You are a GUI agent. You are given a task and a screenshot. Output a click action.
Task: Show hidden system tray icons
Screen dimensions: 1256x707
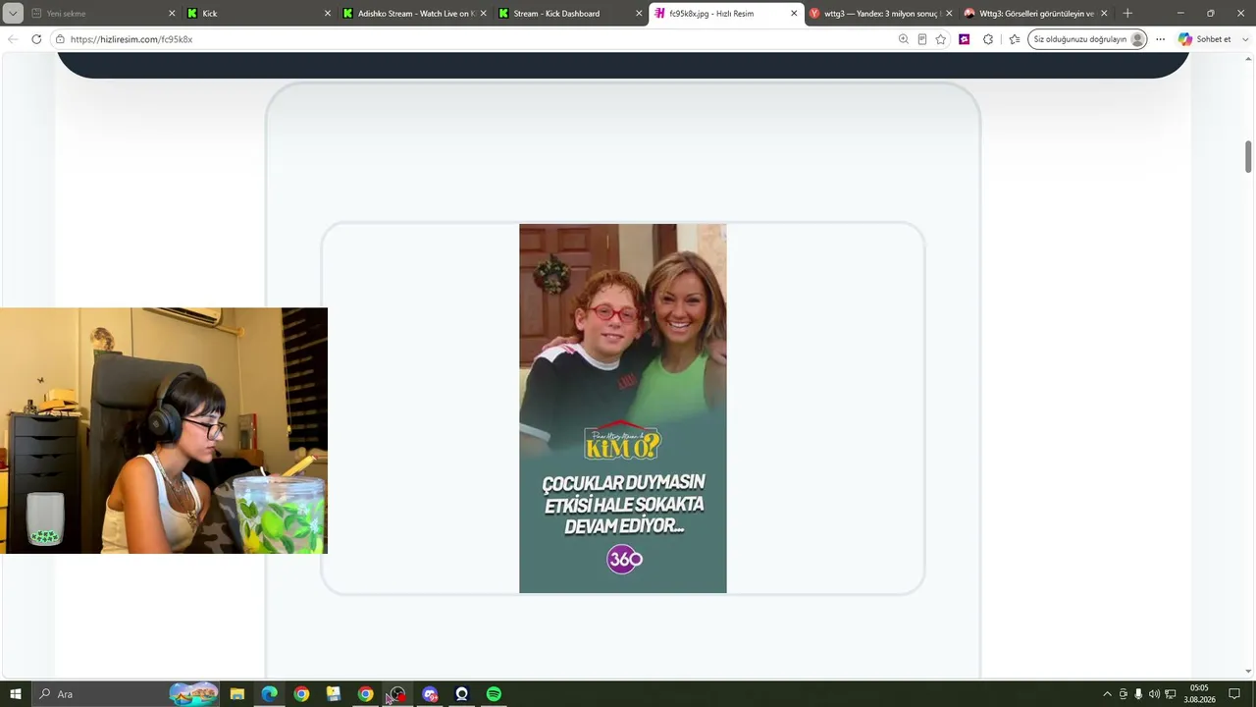[x=1108, y=694]
